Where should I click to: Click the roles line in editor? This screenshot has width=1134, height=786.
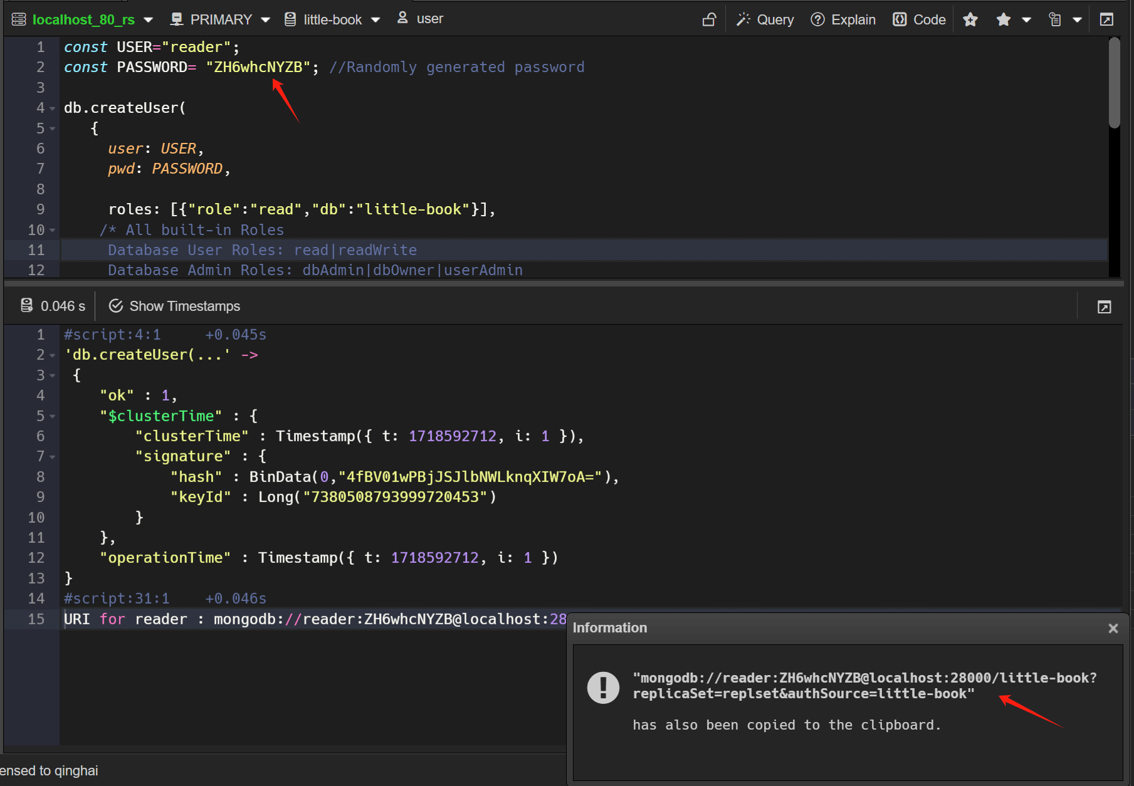click(302, 209)
